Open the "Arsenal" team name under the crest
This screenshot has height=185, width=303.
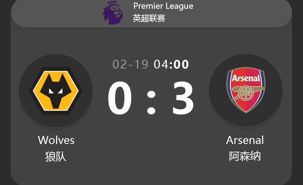[x=245, y=140]
